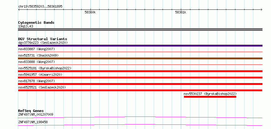The width and height of the screenshot is (271, 129).
Task: Click the 58361k ruler tick label
Action: click(181, 12)
